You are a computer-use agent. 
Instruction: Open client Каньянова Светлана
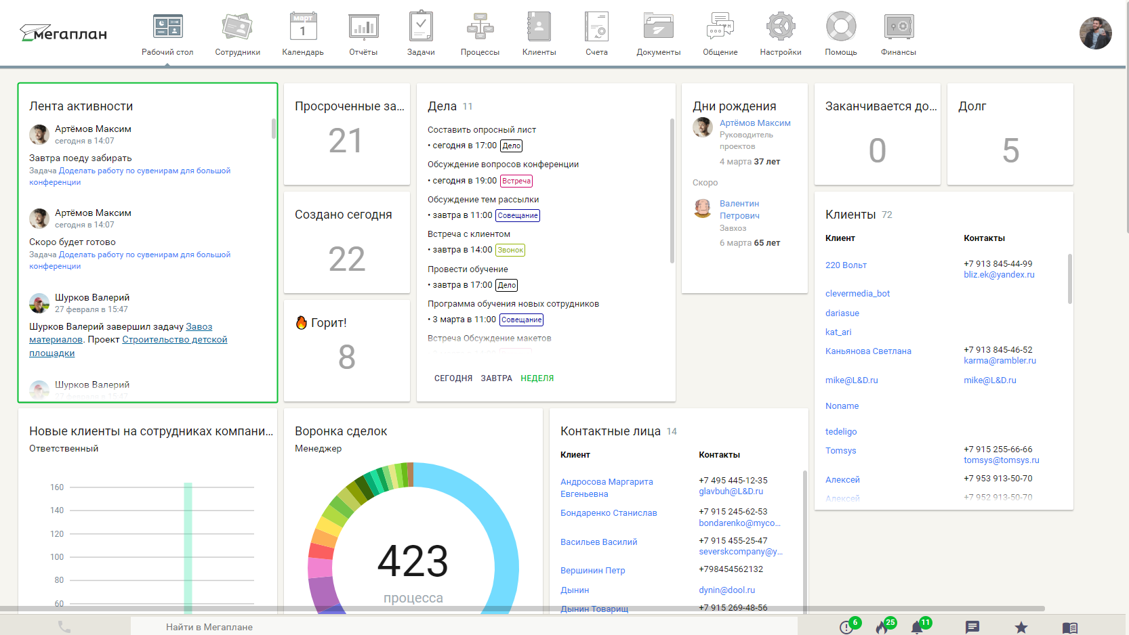868,351
